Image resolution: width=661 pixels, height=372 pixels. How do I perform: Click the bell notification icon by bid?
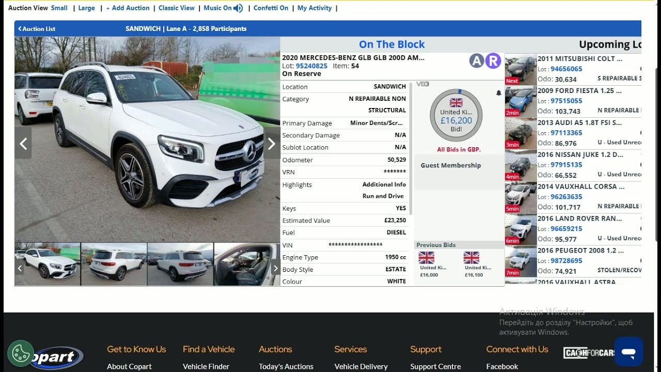[499, 94]
